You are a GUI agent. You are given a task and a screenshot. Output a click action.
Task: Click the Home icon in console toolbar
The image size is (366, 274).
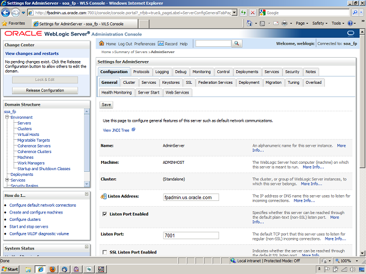click(102, 44)
